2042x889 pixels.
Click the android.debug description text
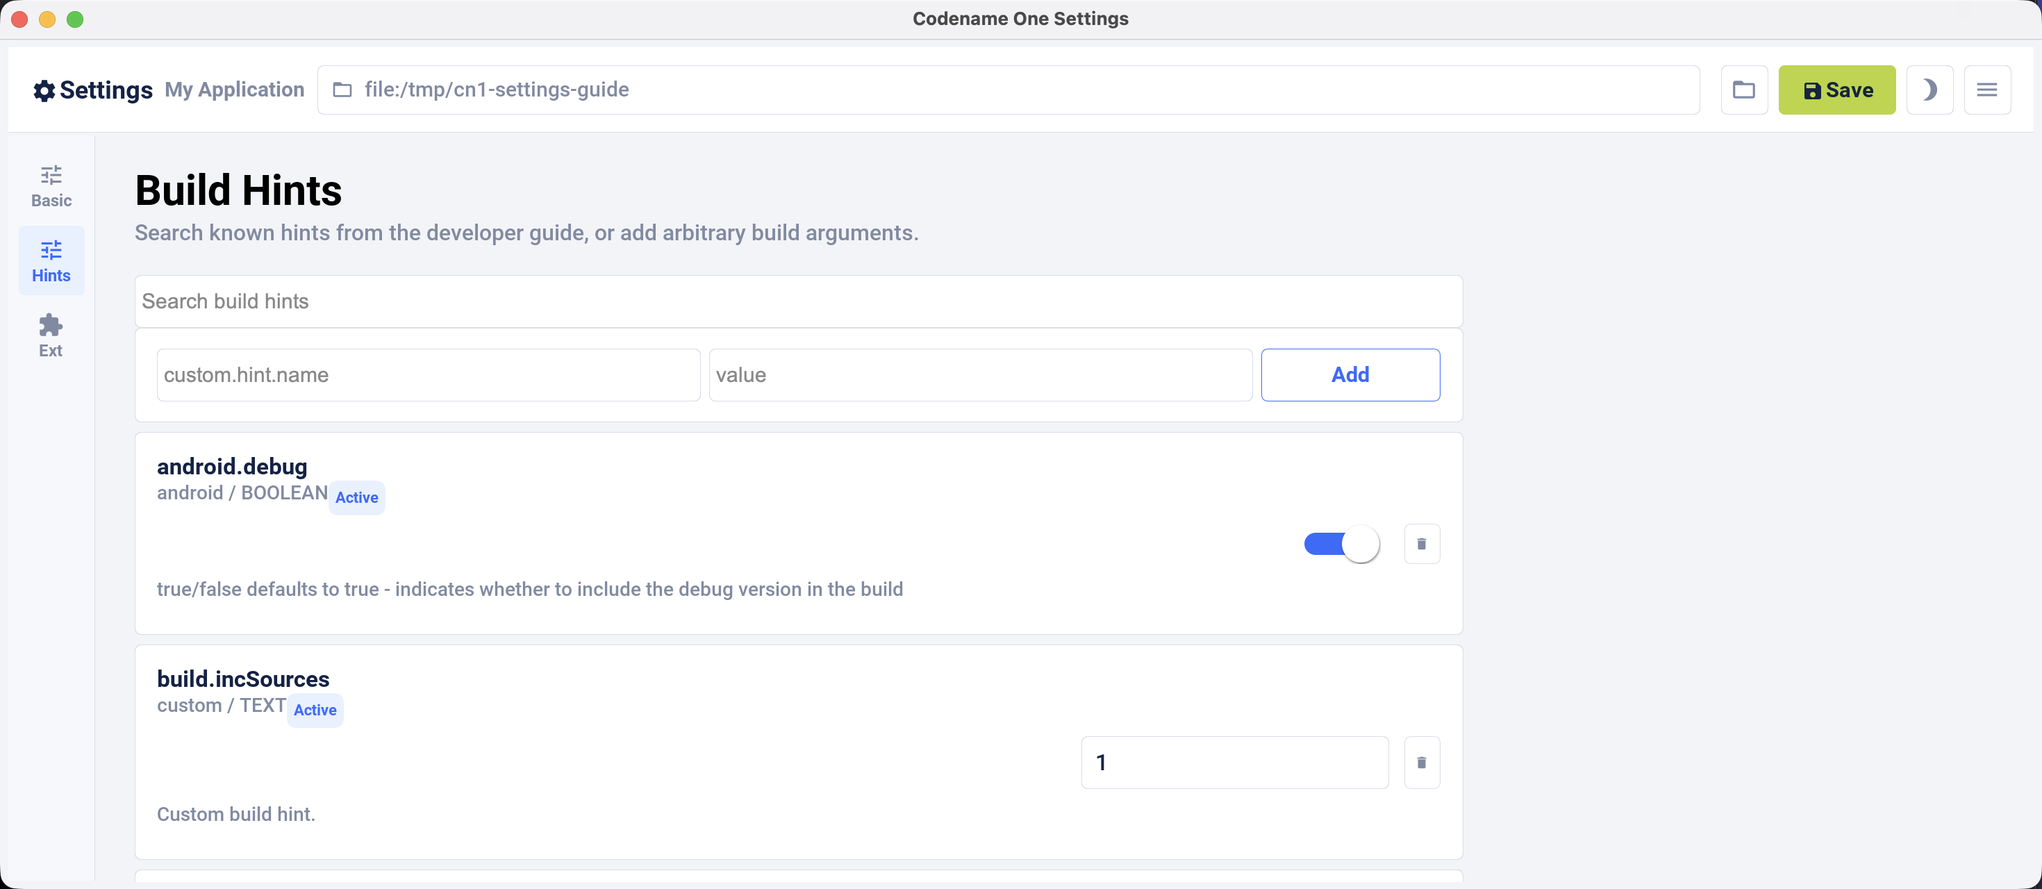pyautogui.click(x=529, y=589)
